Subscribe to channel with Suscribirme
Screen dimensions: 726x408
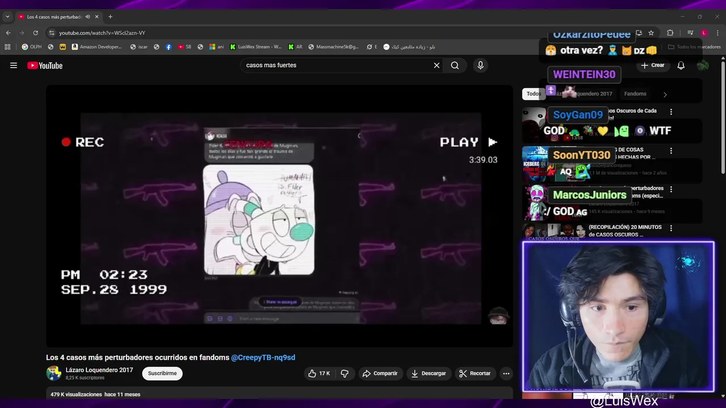[162, 373]
